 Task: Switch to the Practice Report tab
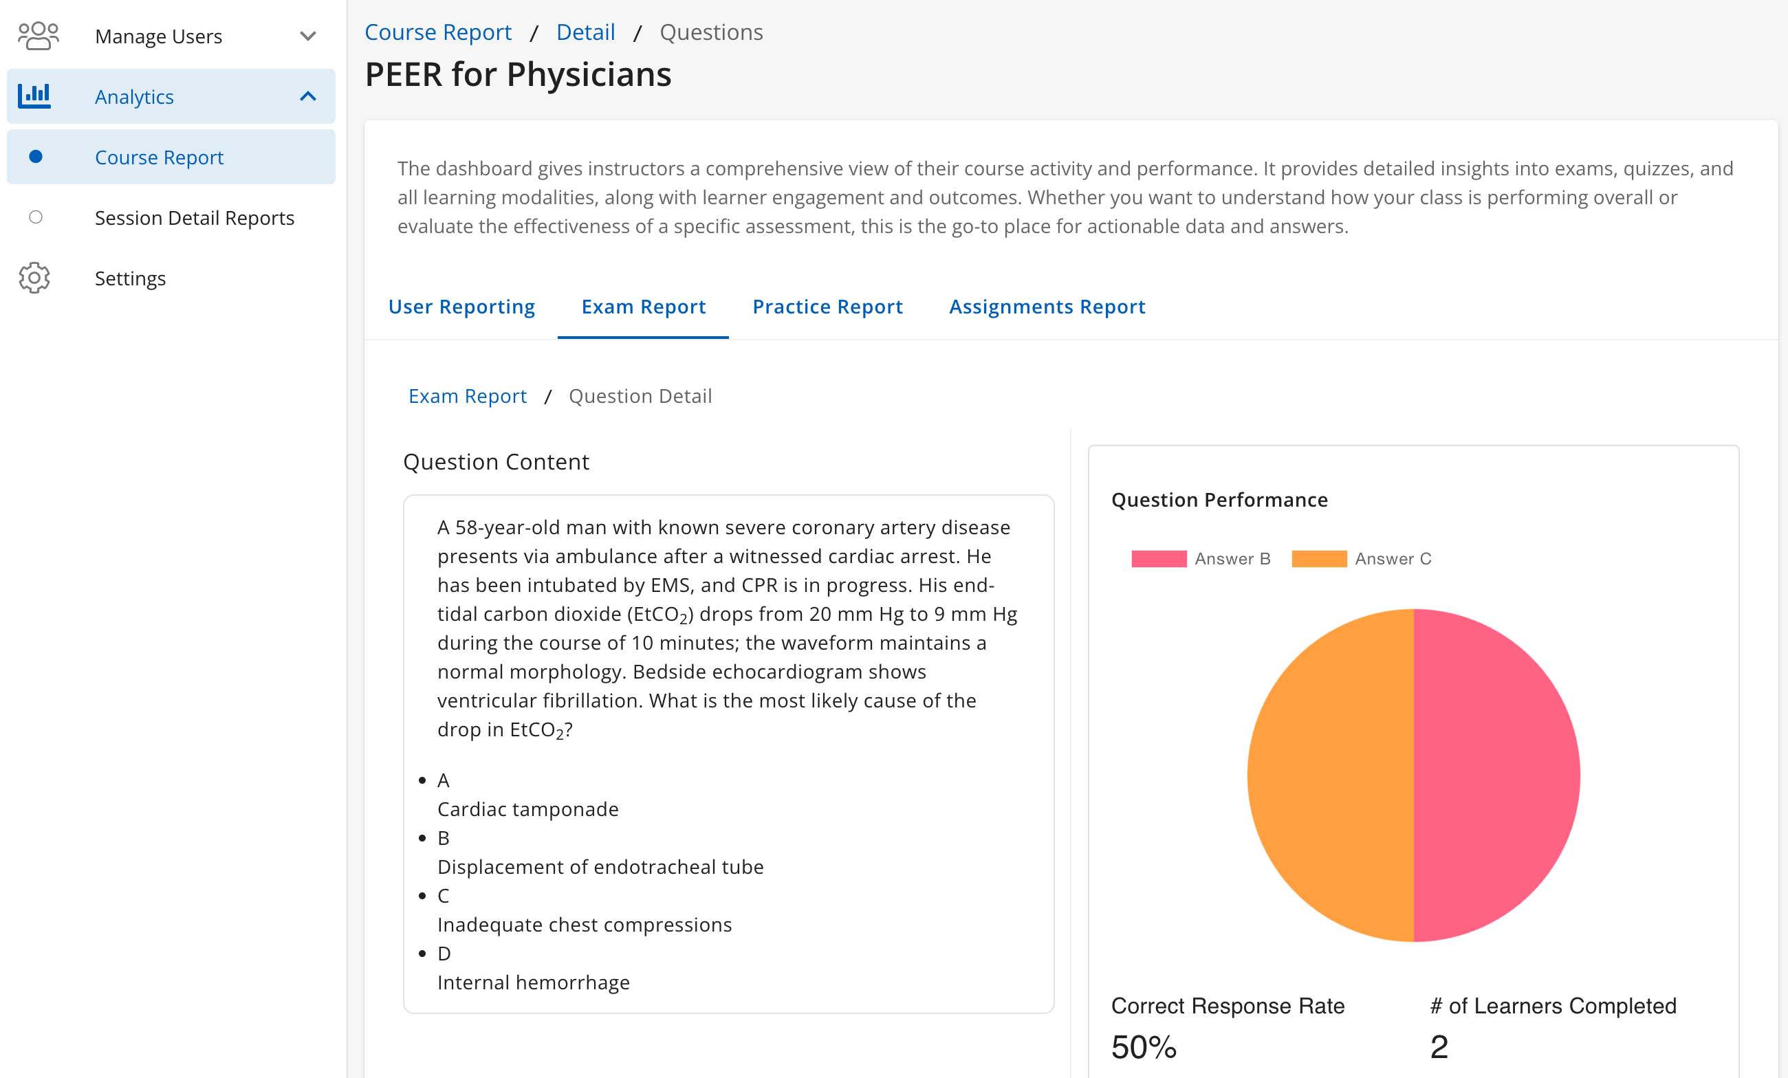click(827, 306)
